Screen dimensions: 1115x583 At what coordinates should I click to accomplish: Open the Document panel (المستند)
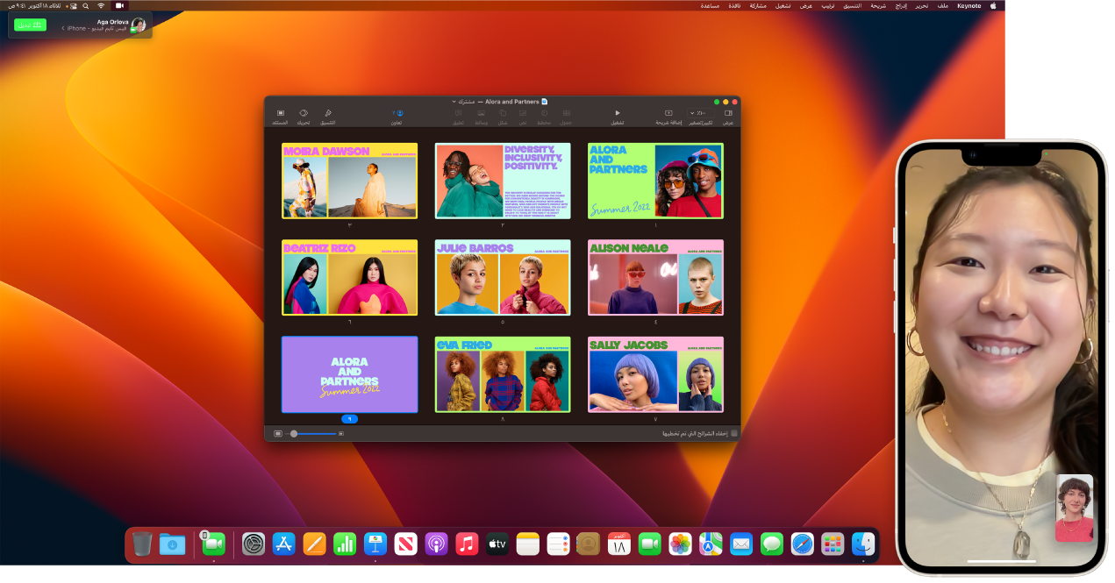click(x=280, y=115)
